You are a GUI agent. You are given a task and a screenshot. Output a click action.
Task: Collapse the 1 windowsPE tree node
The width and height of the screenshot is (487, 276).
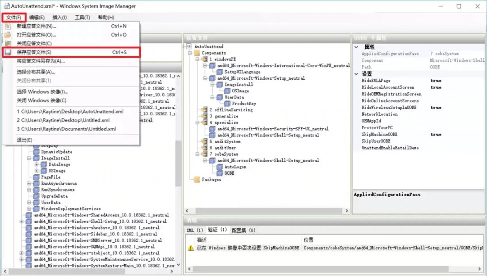[x=198, y=59]
